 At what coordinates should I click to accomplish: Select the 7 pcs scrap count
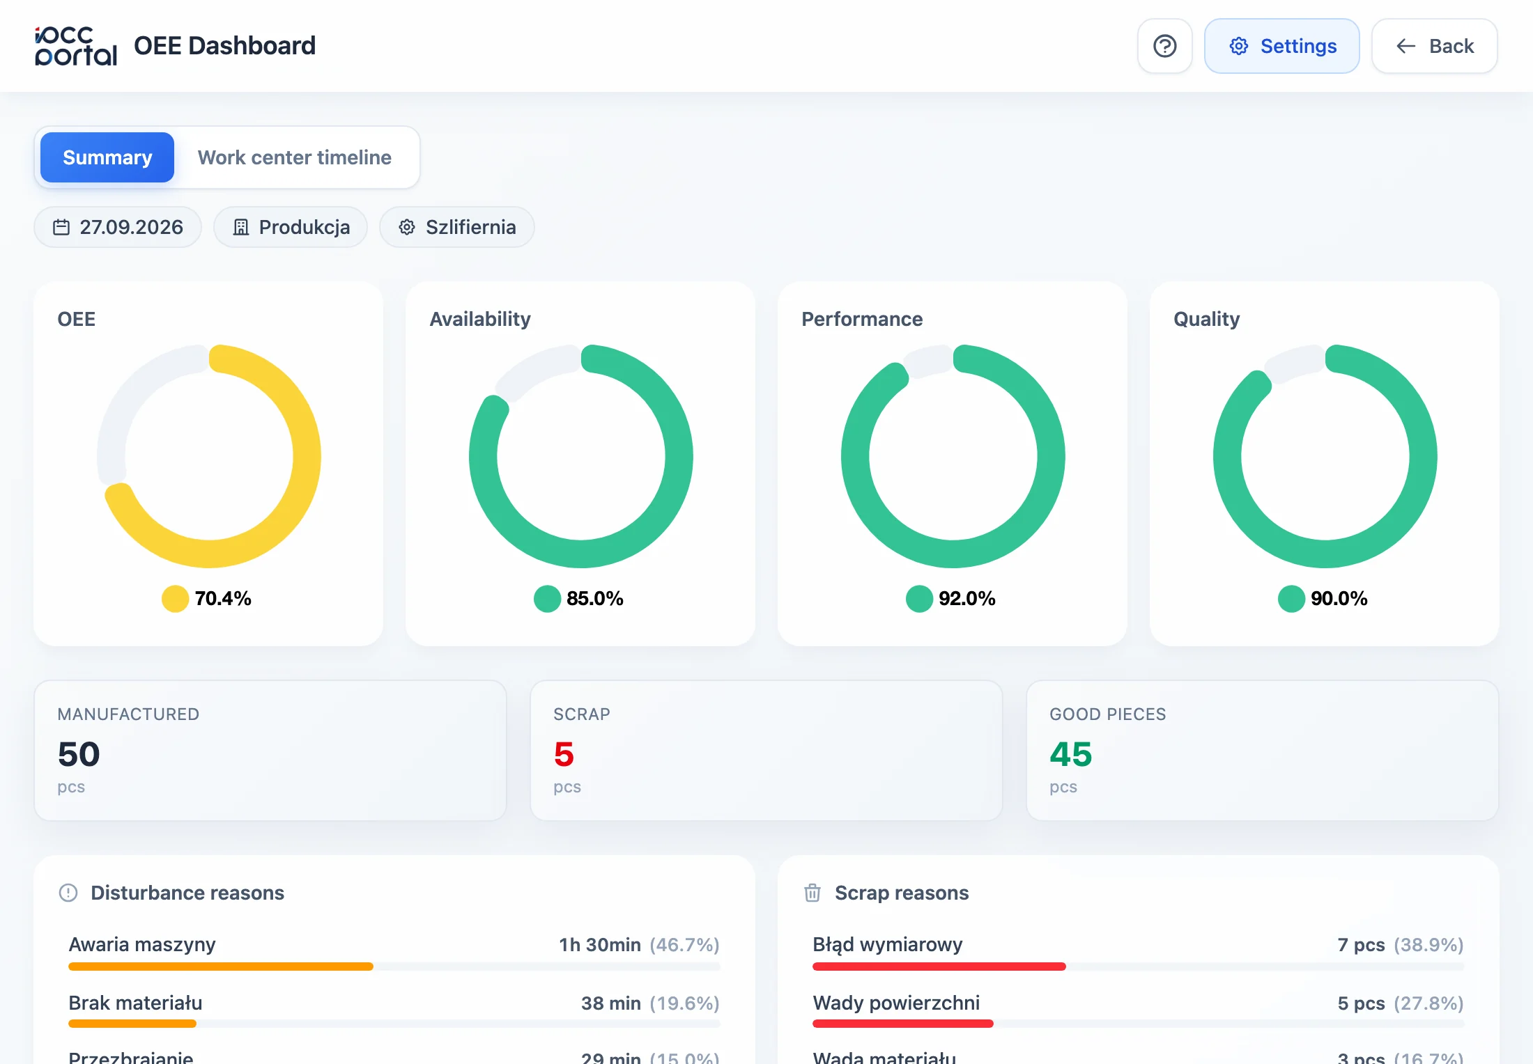point(1361,945)
